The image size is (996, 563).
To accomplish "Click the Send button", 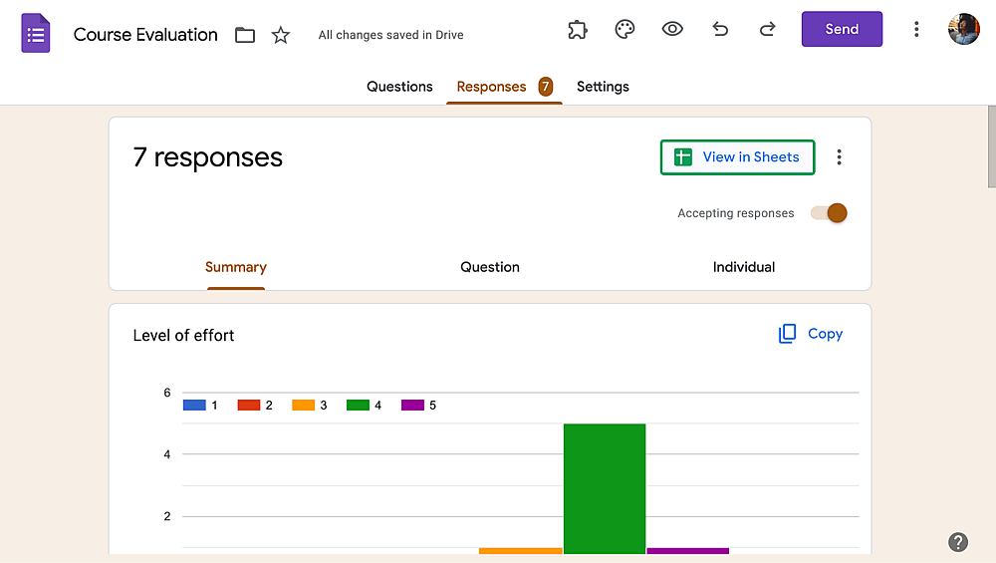I will (842, 29).
